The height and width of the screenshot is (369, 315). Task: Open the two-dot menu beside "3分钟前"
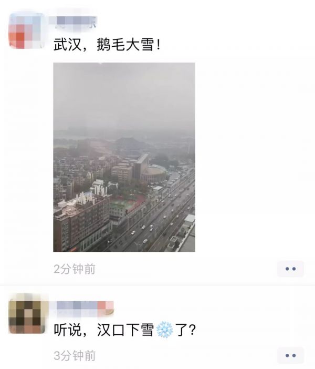[290, 355]
